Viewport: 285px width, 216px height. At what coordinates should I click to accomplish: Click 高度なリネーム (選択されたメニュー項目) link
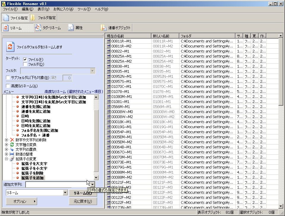[74, 92]
